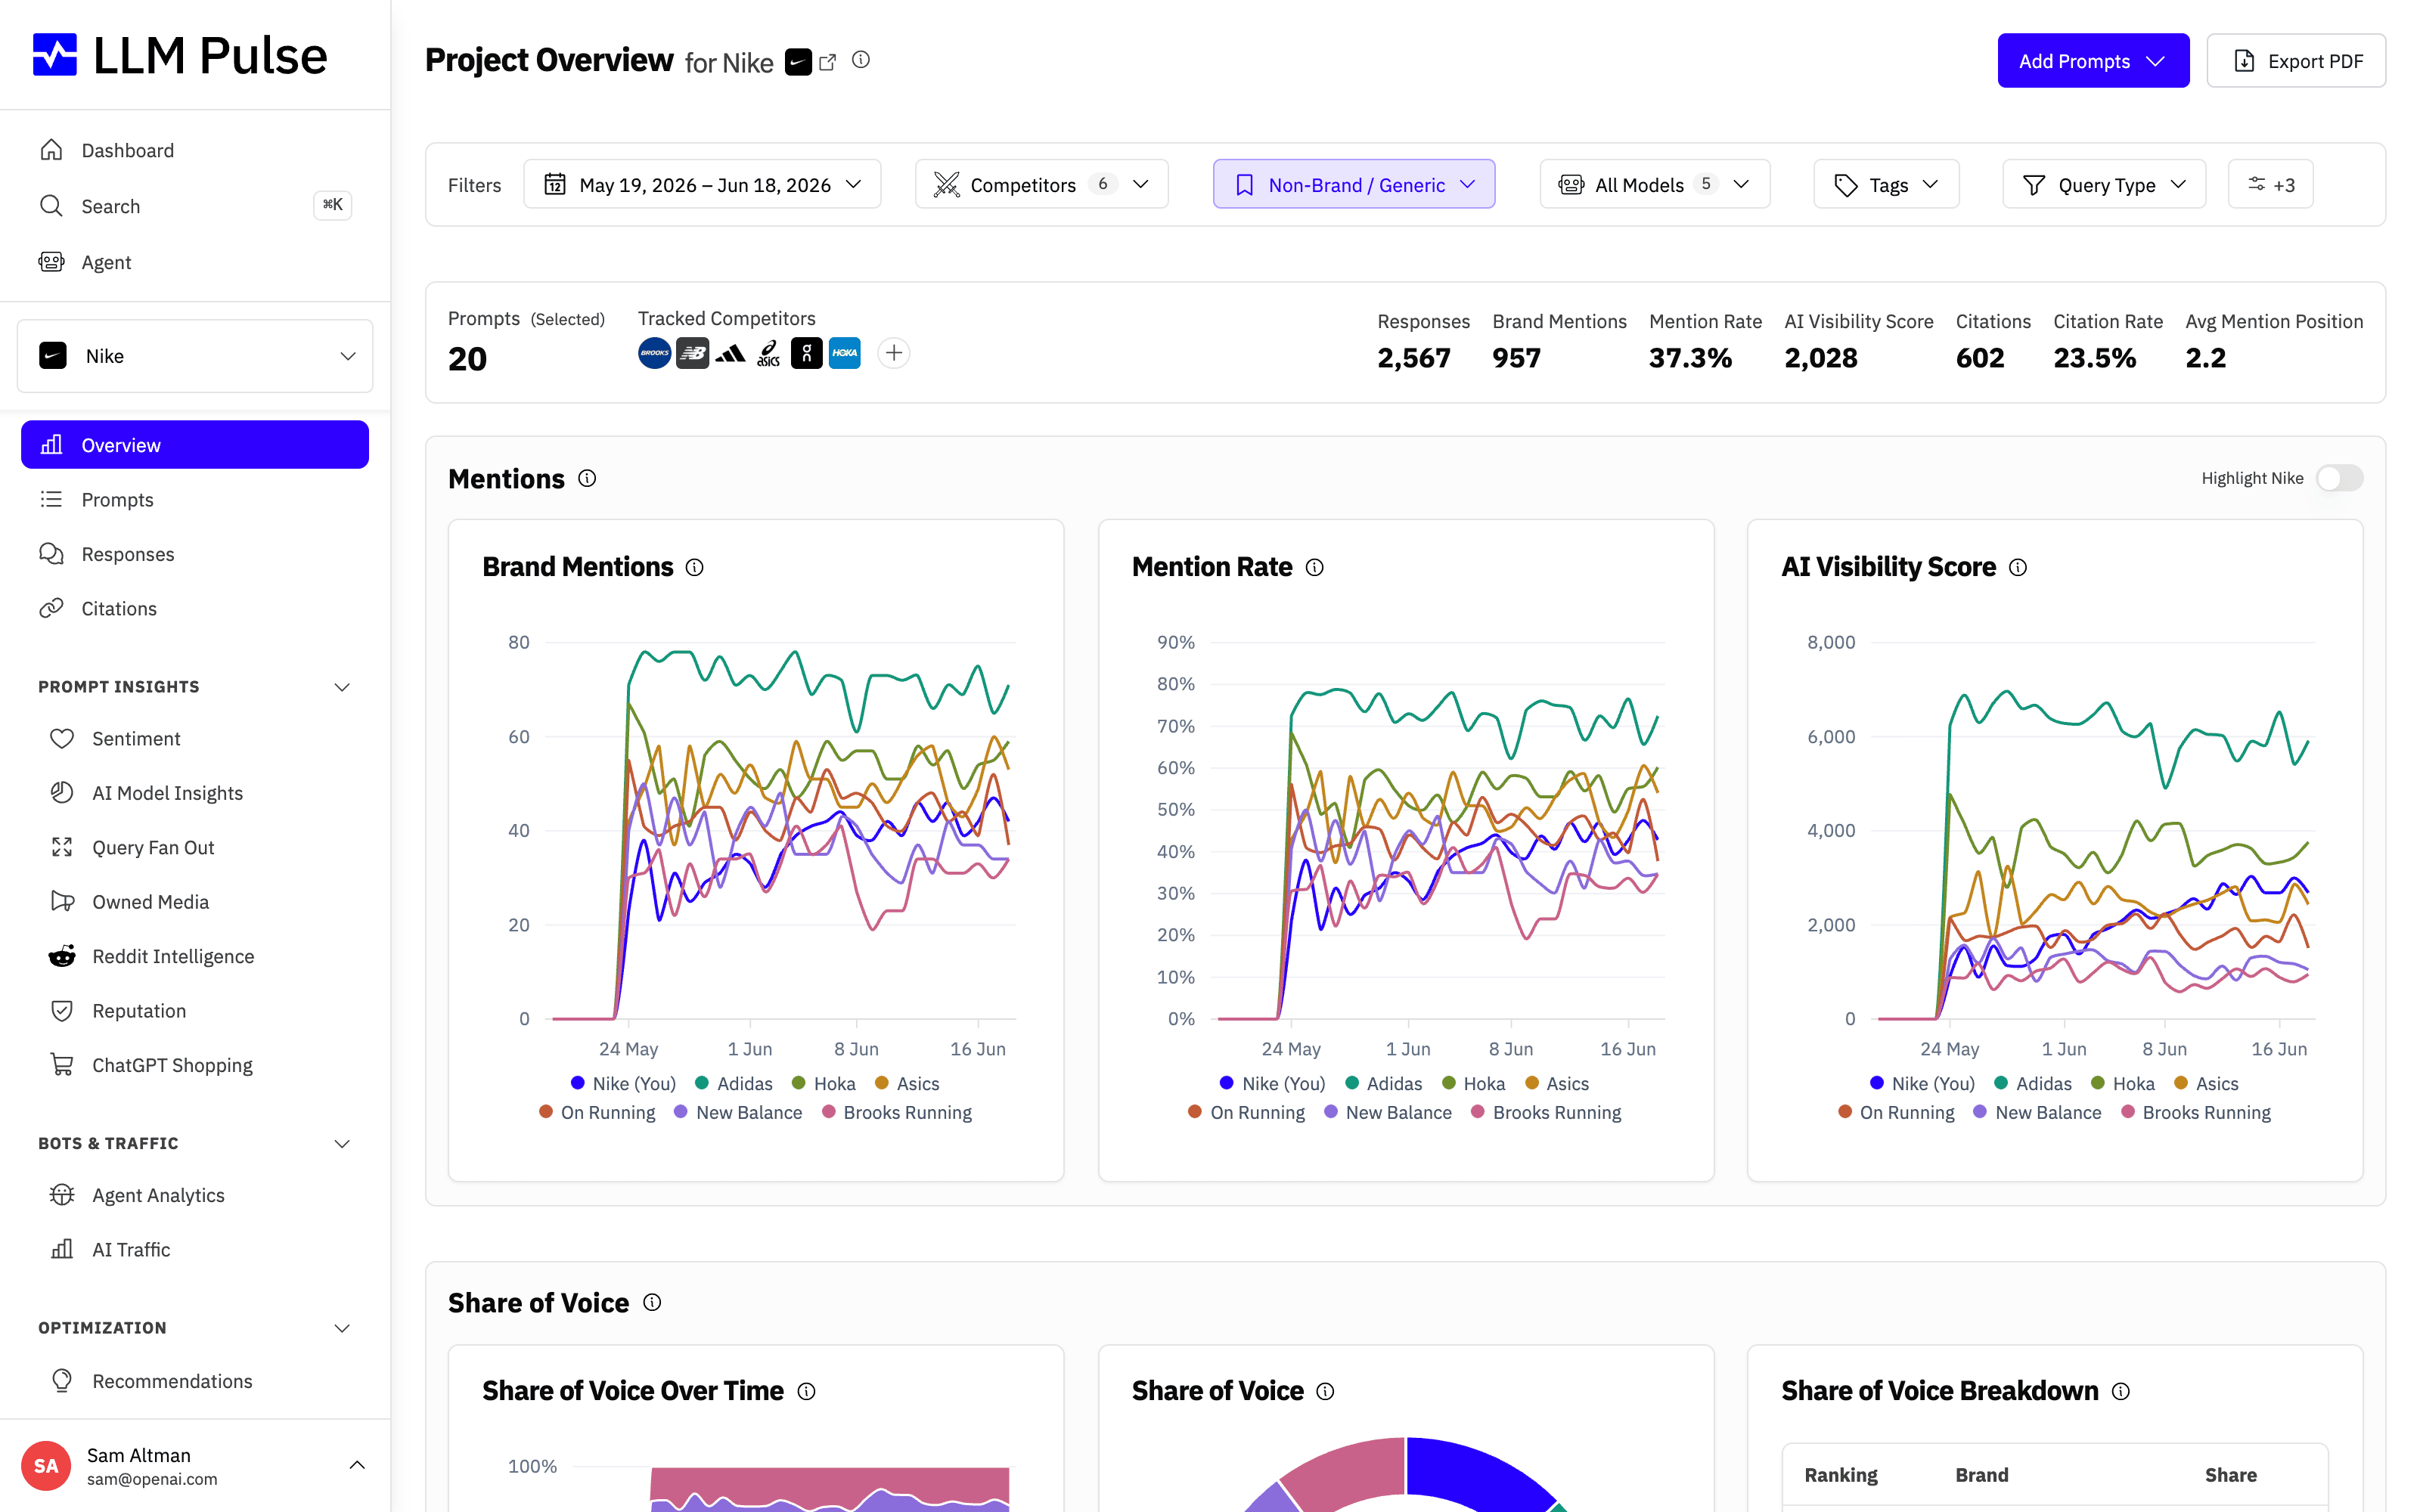Click the Brooks competitor logo
The image size is (2420, 1512).
click(x=655, y=353)
